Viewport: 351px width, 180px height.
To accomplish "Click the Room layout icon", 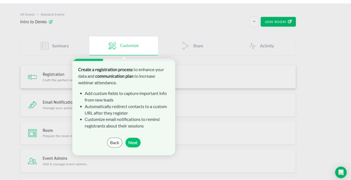I will point(32,133).
